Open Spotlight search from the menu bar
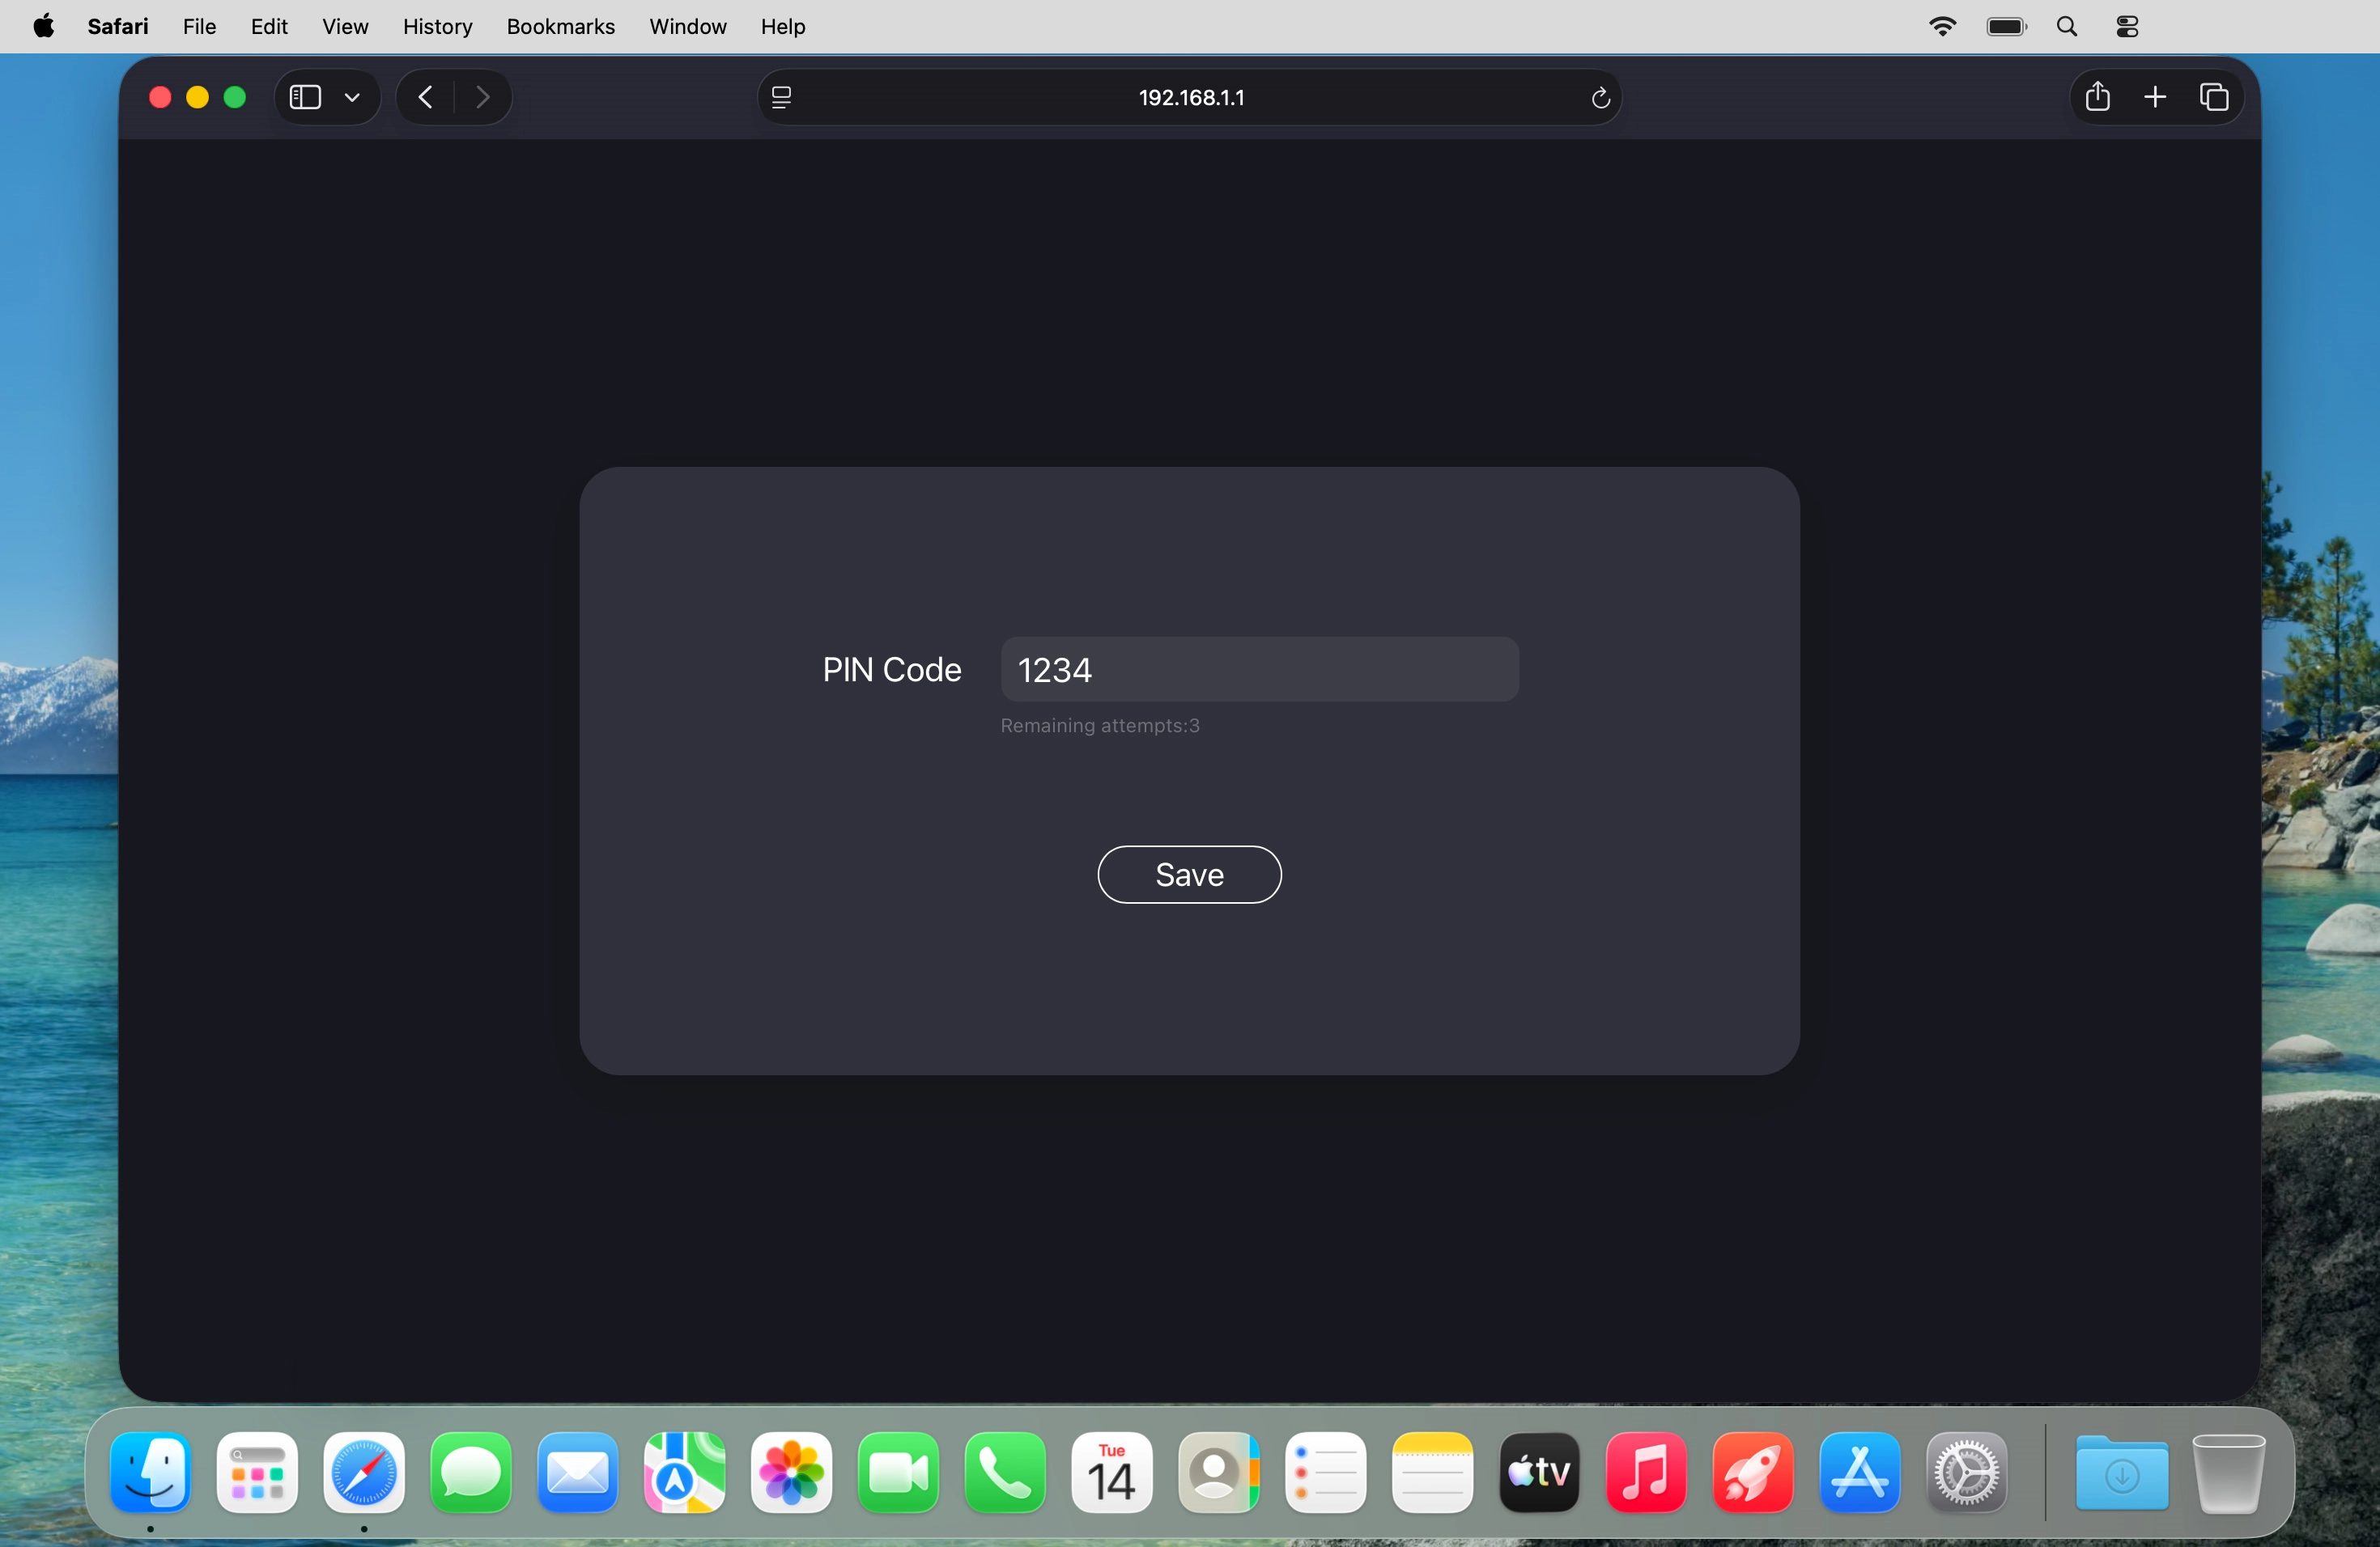This screenshot has height=1547, width=2380. pyautogui.click(x=2066, y=26)
